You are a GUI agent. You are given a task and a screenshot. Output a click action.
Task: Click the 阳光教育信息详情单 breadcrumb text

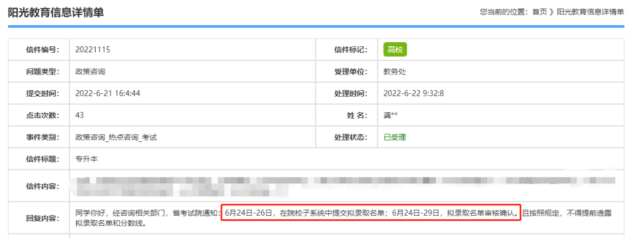pyautogui.click(x=590, y=12)
